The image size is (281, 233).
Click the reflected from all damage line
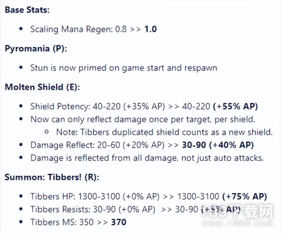147,158
